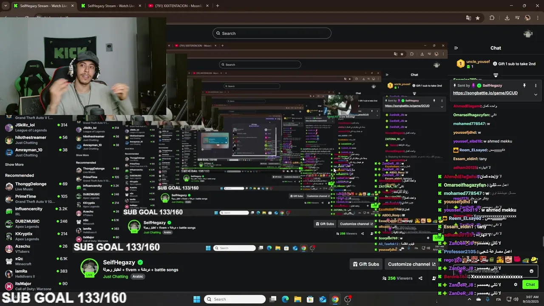Open the tab search dropdown arrow
The height and width of the screenshot is (306, 544).
(x=6, y=6)
